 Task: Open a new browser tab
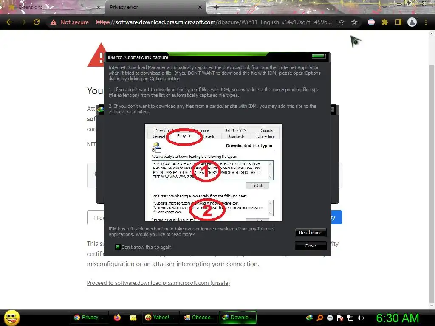click(216, 7)
